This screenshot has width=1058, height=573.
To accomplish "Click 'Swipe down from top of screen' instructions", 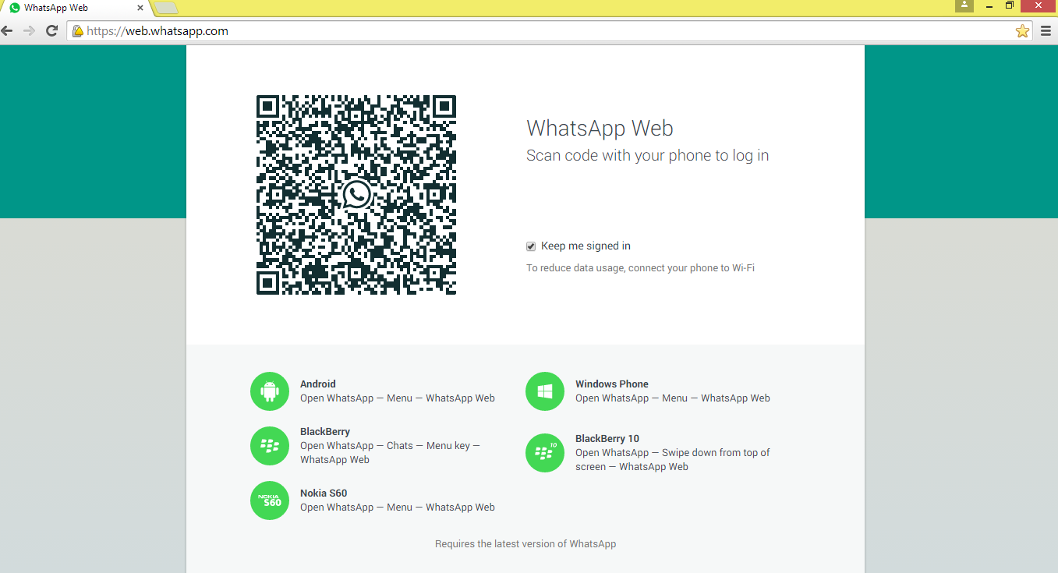I will coord(673,460).
